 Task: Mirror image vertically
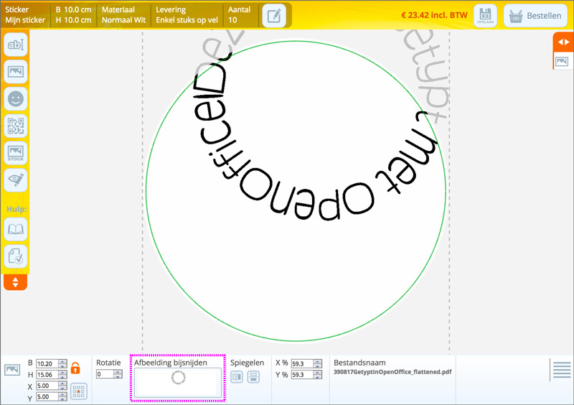click(x=253, y=377)
